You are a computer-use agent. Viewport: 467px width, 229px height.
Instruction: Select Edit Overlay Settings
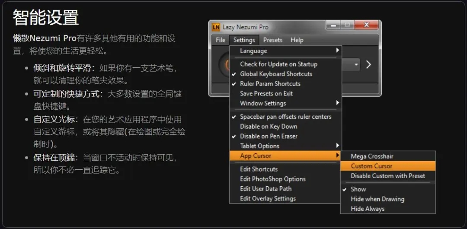[x=286, y=199]
